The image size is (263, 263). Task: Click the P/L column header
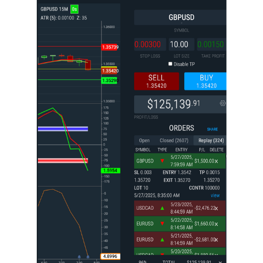coord(202,150)
